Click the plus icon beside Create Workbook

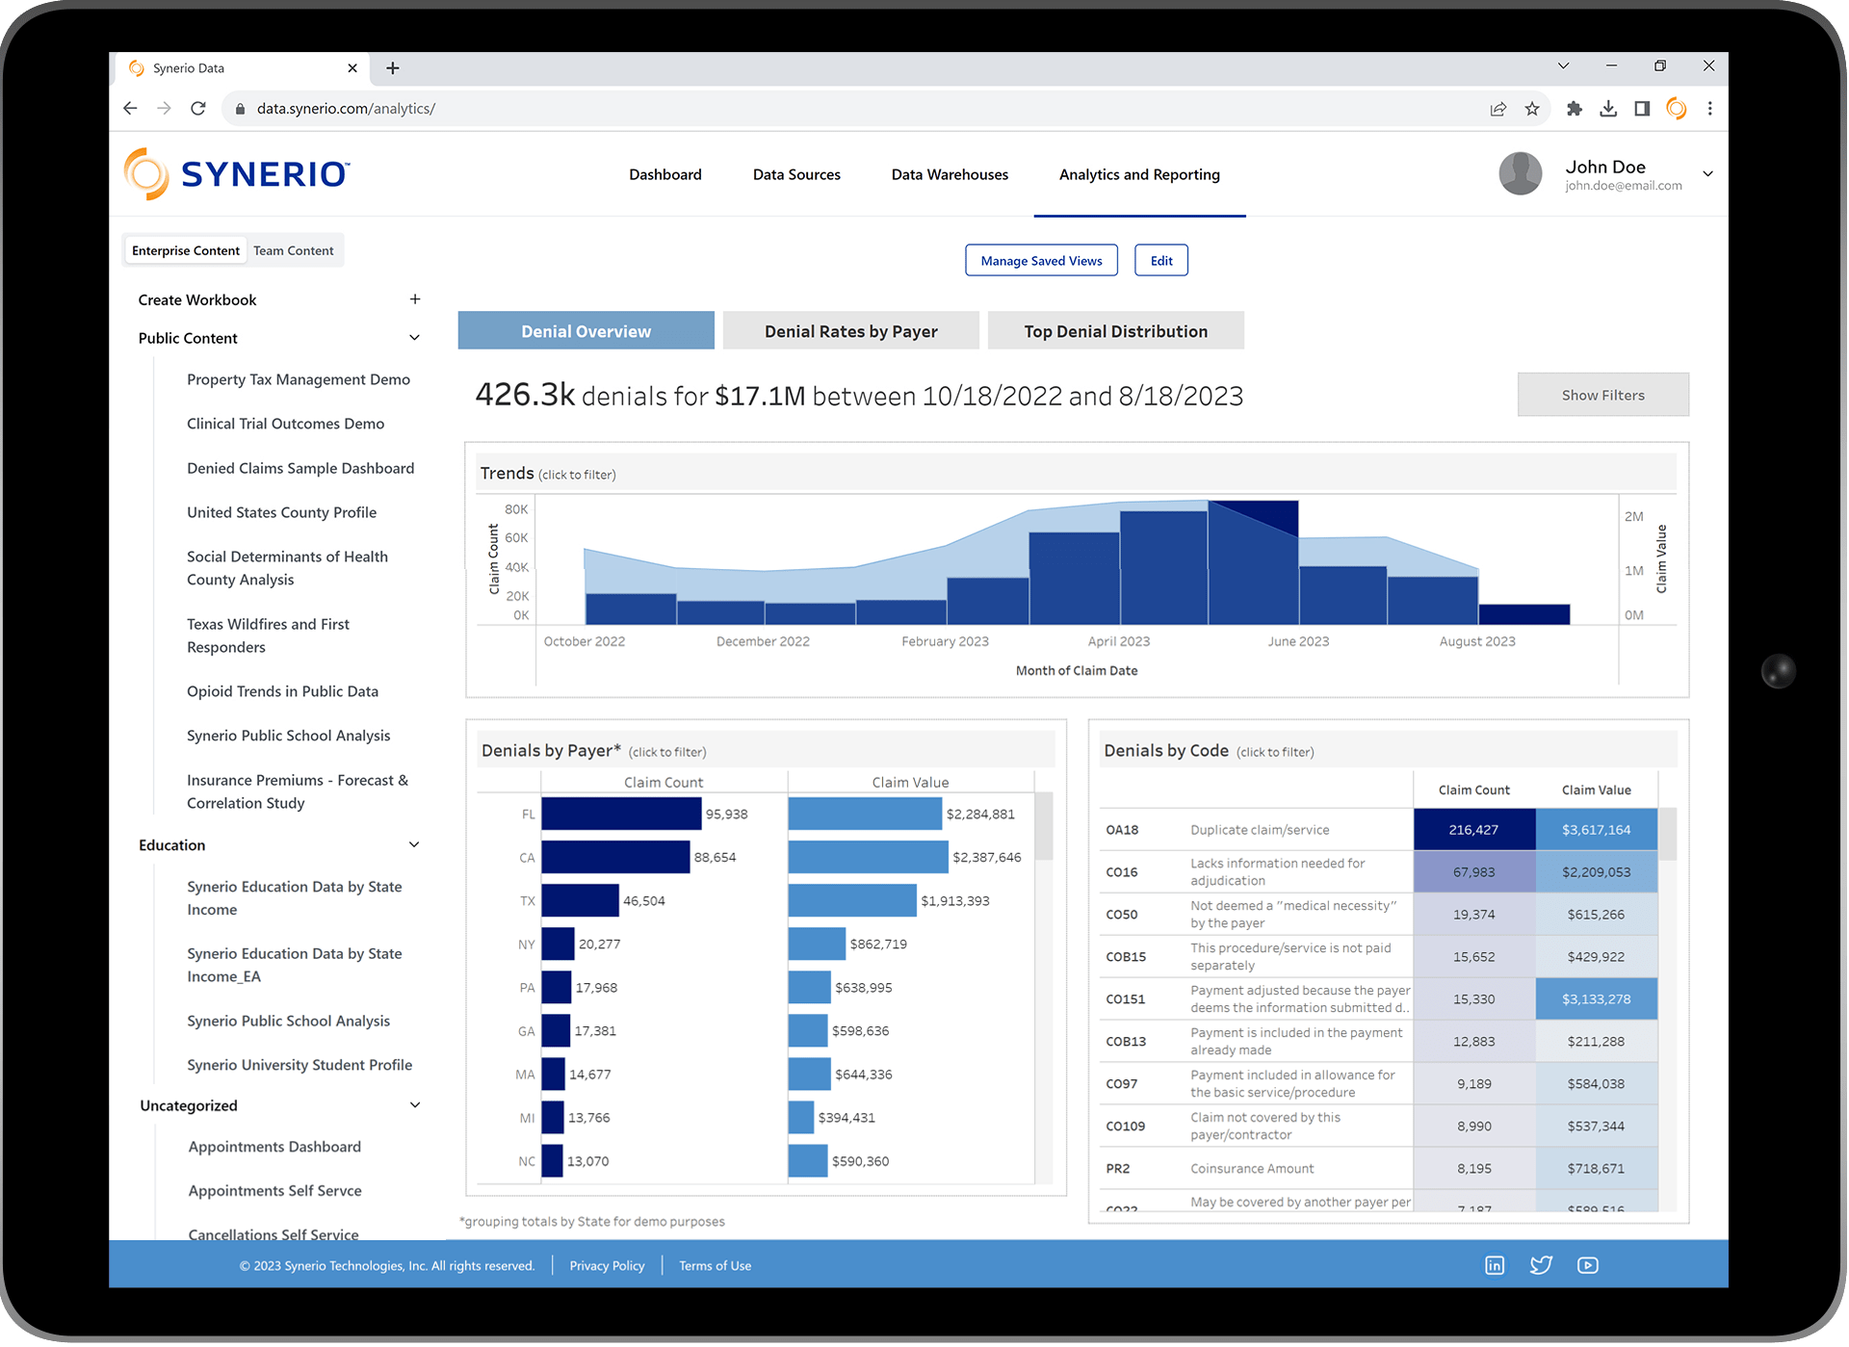pyautogui.click(x=415, y=299)
